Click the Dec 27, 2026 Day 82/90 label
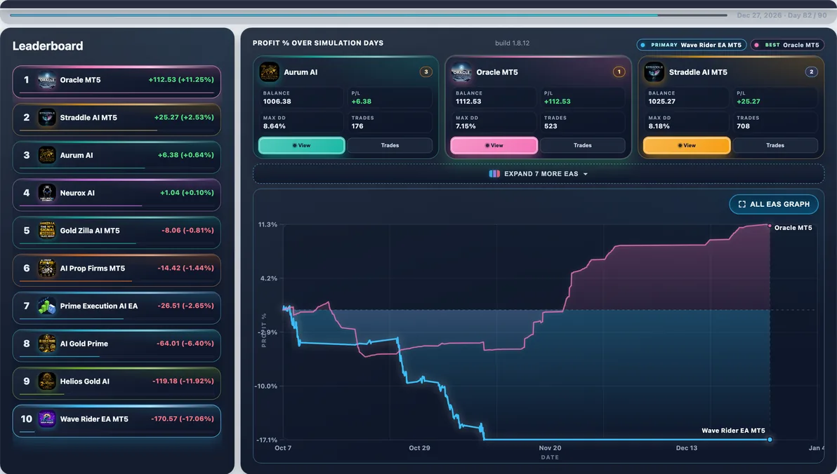Viewport: 837px width, 474px height. [x=782, y=15]
